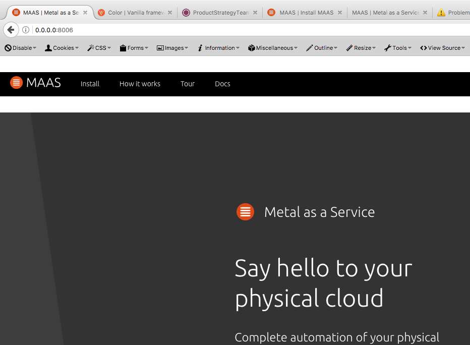
Task: Open the CSS tools icon
Action: tap(90, 48)
